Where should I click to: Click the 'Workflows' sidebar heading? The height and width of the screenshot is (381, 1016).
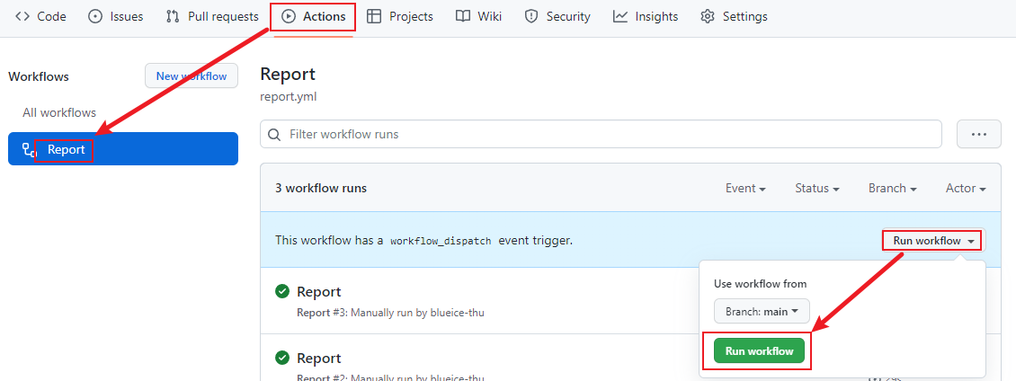(39, 76)
